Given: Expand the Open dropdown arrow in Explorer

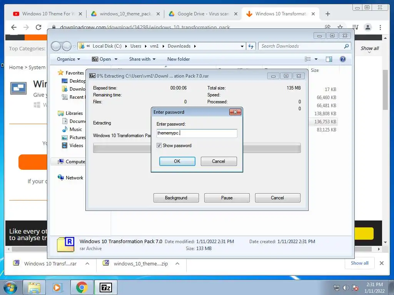Looking at the screenshot, I should click(116, 59).
